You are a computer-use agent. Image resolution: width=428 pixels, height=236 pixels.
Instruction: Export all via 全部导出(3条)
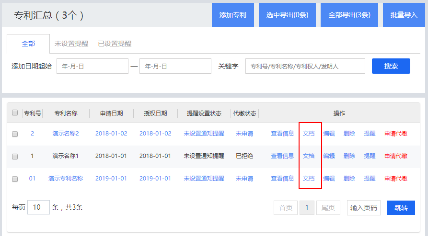coord(349,15)
